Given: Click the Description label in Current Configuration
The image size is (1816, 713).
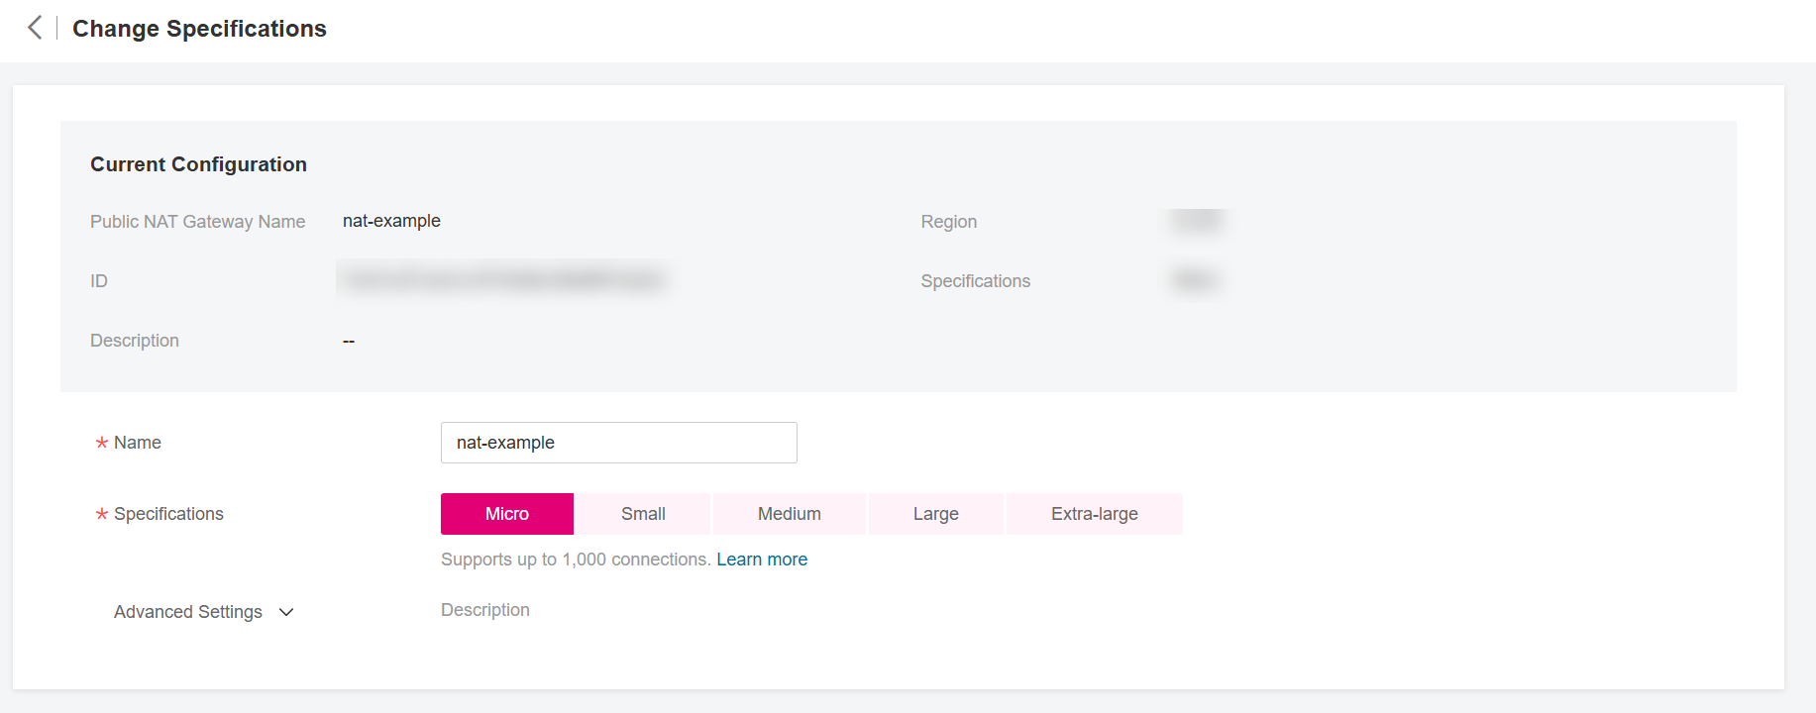Looking at the screenshot, I should tap(135, 341).
